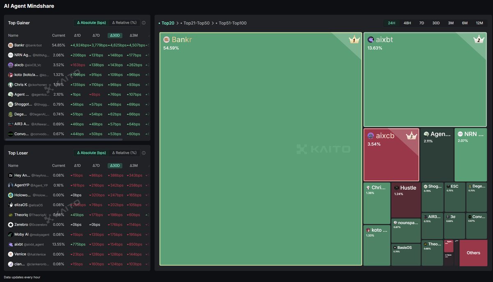Click Top Gainer Δ3M column header
The height and width of the screenshot is (282, 493).
tap(134, 36)
